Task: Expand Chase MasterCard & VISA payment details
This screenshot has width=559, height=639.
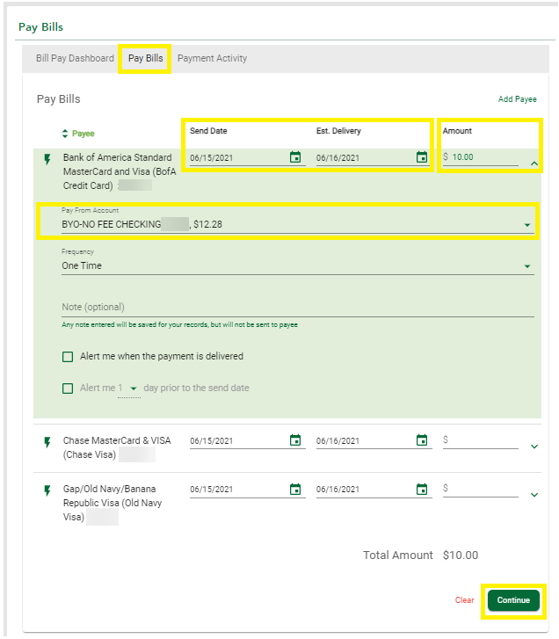Action: [534, 447]
